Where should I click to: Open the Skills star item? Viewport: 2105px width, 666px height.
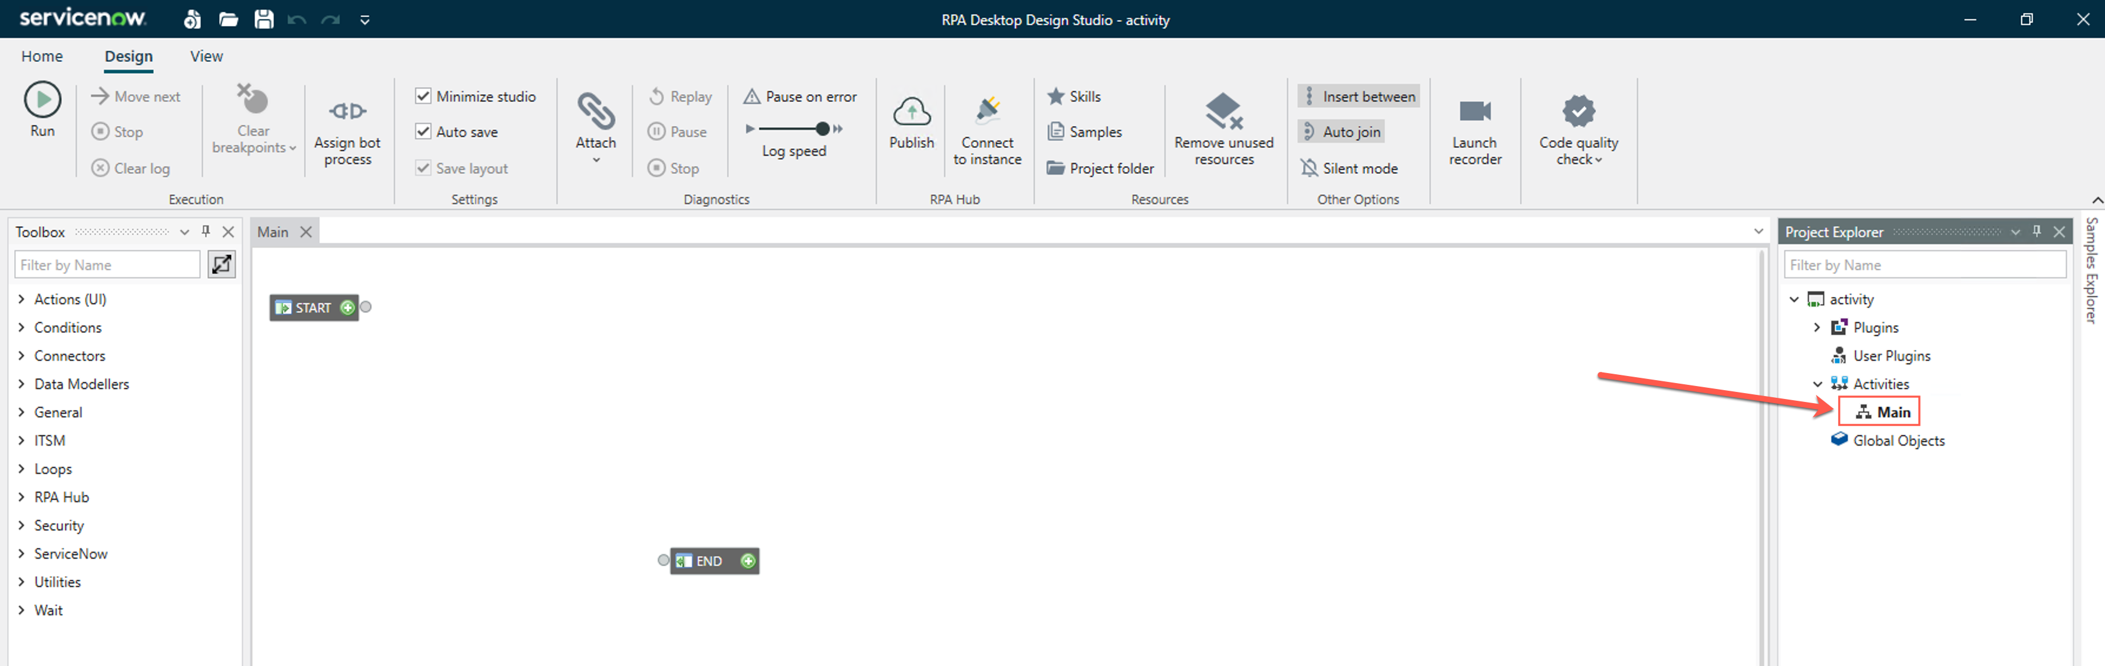point(1074,97)
